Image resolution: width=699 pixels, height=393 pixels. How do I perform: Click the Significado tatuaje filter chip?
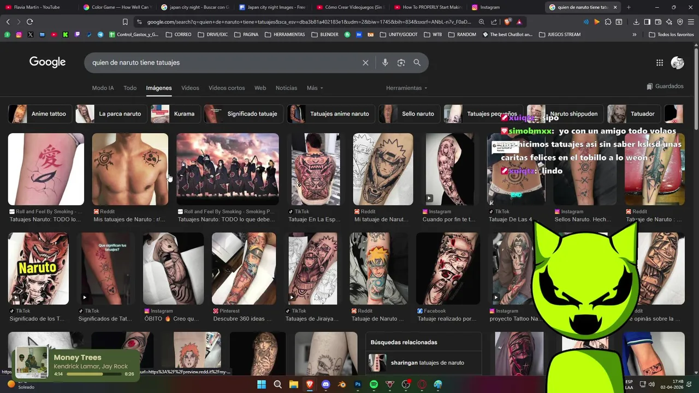(x=244, y=114)
